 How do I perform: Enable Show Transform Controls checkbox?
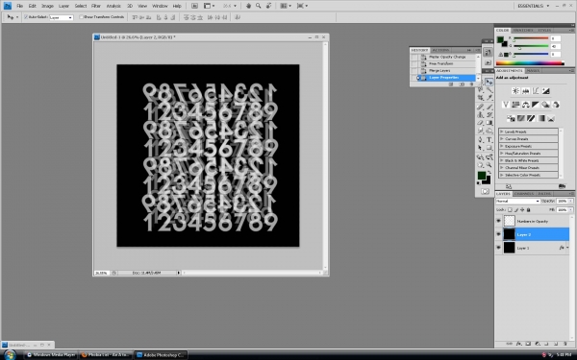tap(82, 17)
